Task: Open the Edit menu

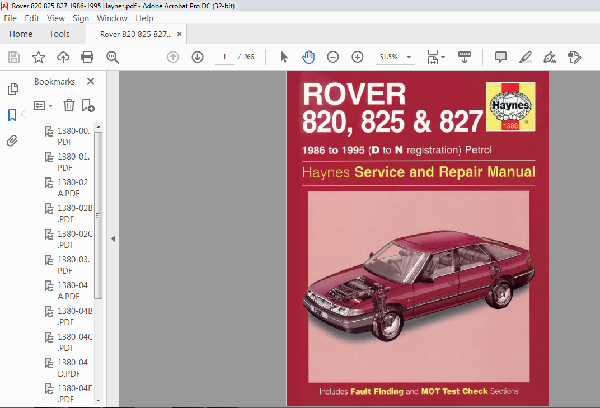Action: [x=32, y=18]
